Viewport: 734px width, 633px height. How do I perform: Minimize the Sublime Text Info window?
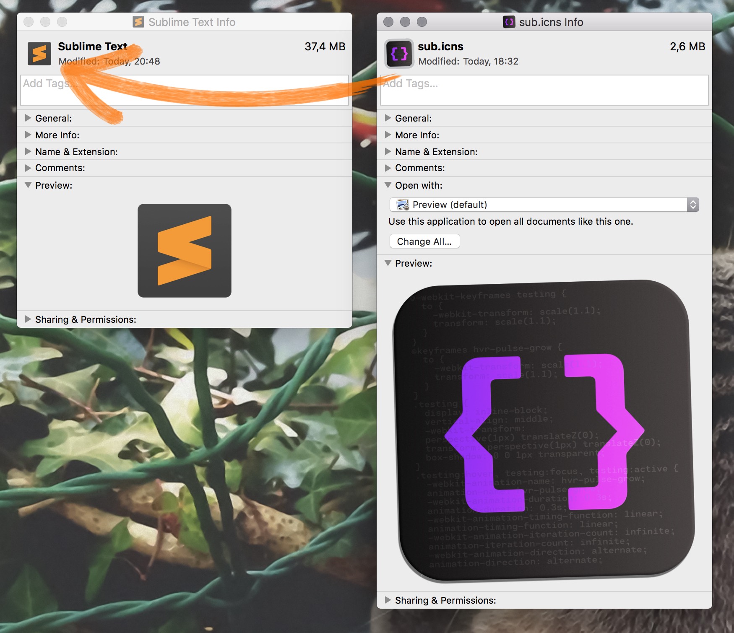(45, 22)
